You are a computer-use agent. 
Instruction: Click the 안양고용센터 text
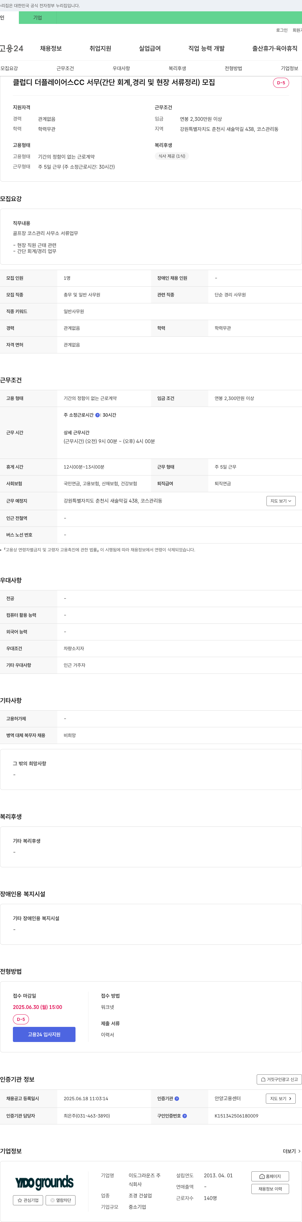pyautogui.click(x=227, y=1099)
